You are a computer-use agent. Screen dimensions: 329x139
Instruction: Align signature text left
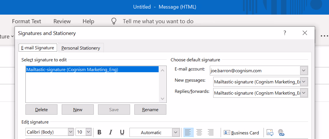(188, 132)
